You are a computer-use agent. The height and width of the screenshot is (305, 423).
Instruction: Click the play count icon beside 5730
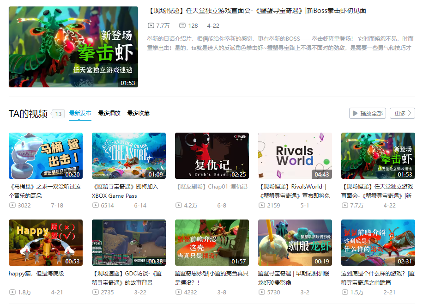[x=262, y=292]
